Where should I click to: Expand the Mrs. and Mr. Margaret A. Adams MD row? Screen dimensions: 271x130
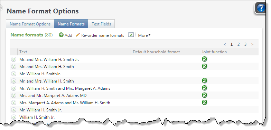click(13, 96)
